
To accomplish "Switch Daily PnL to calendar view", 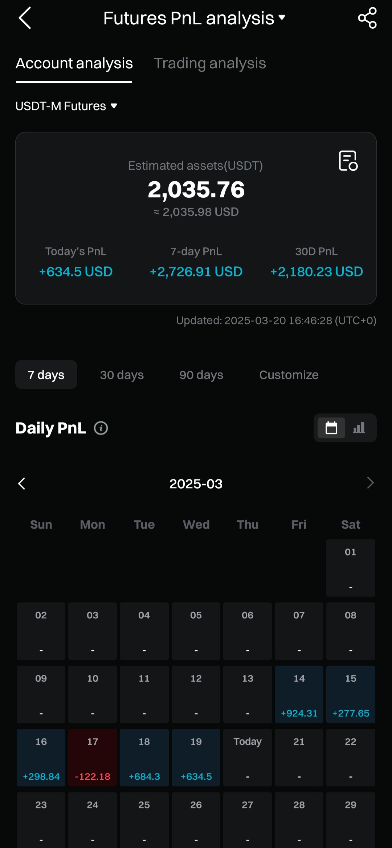I will [x=331, y=428].
